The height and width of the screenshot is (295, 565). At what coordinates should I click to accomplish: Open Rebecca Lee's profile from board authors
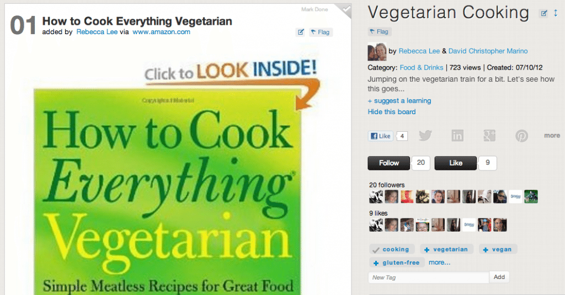point(419,51)
